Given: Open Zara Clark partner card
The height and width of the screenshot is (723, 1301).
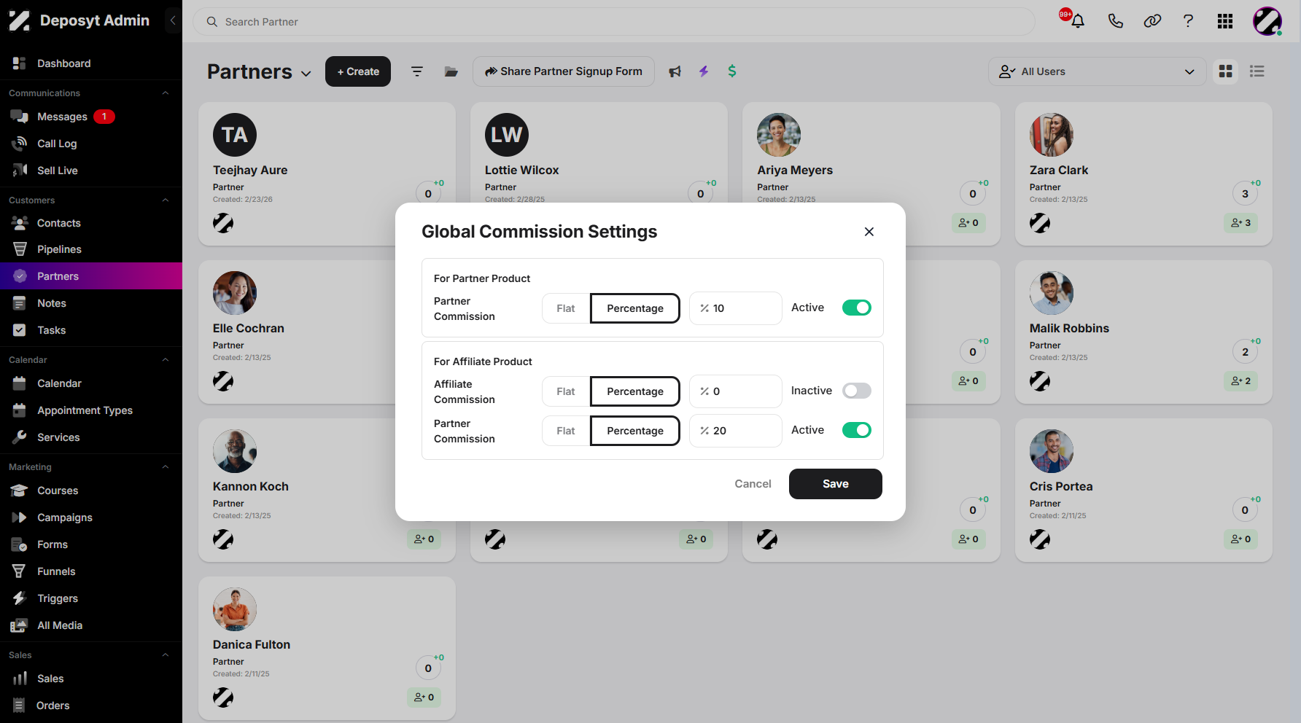Looking at the screenshot, I should tap(1143, 173).
